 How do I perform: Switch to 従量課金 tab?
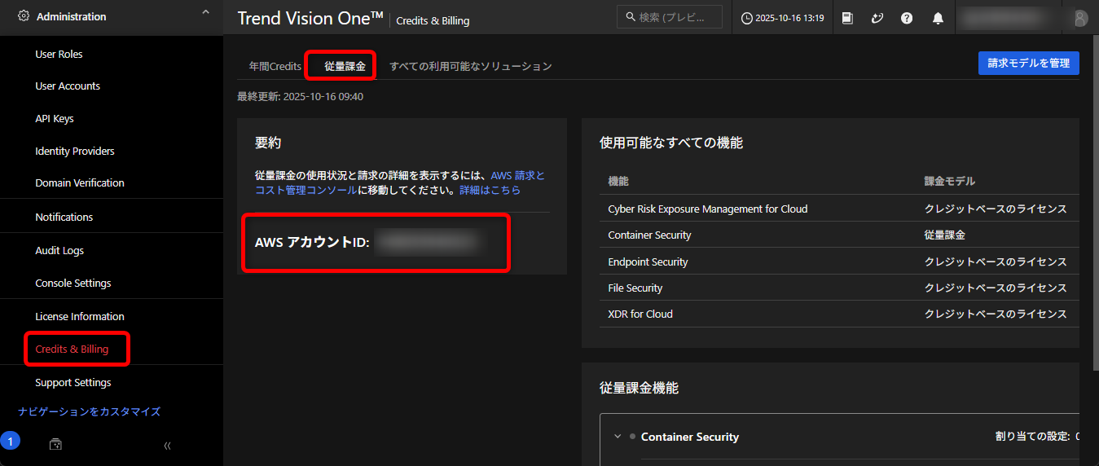[345, 66]
